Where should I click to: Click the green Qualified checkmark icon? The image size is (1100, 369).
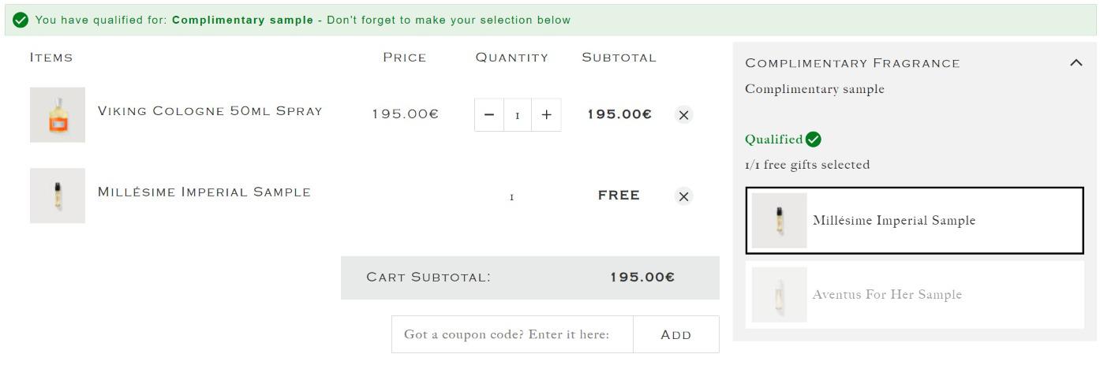pyautogui.click(x=814, y=140)
